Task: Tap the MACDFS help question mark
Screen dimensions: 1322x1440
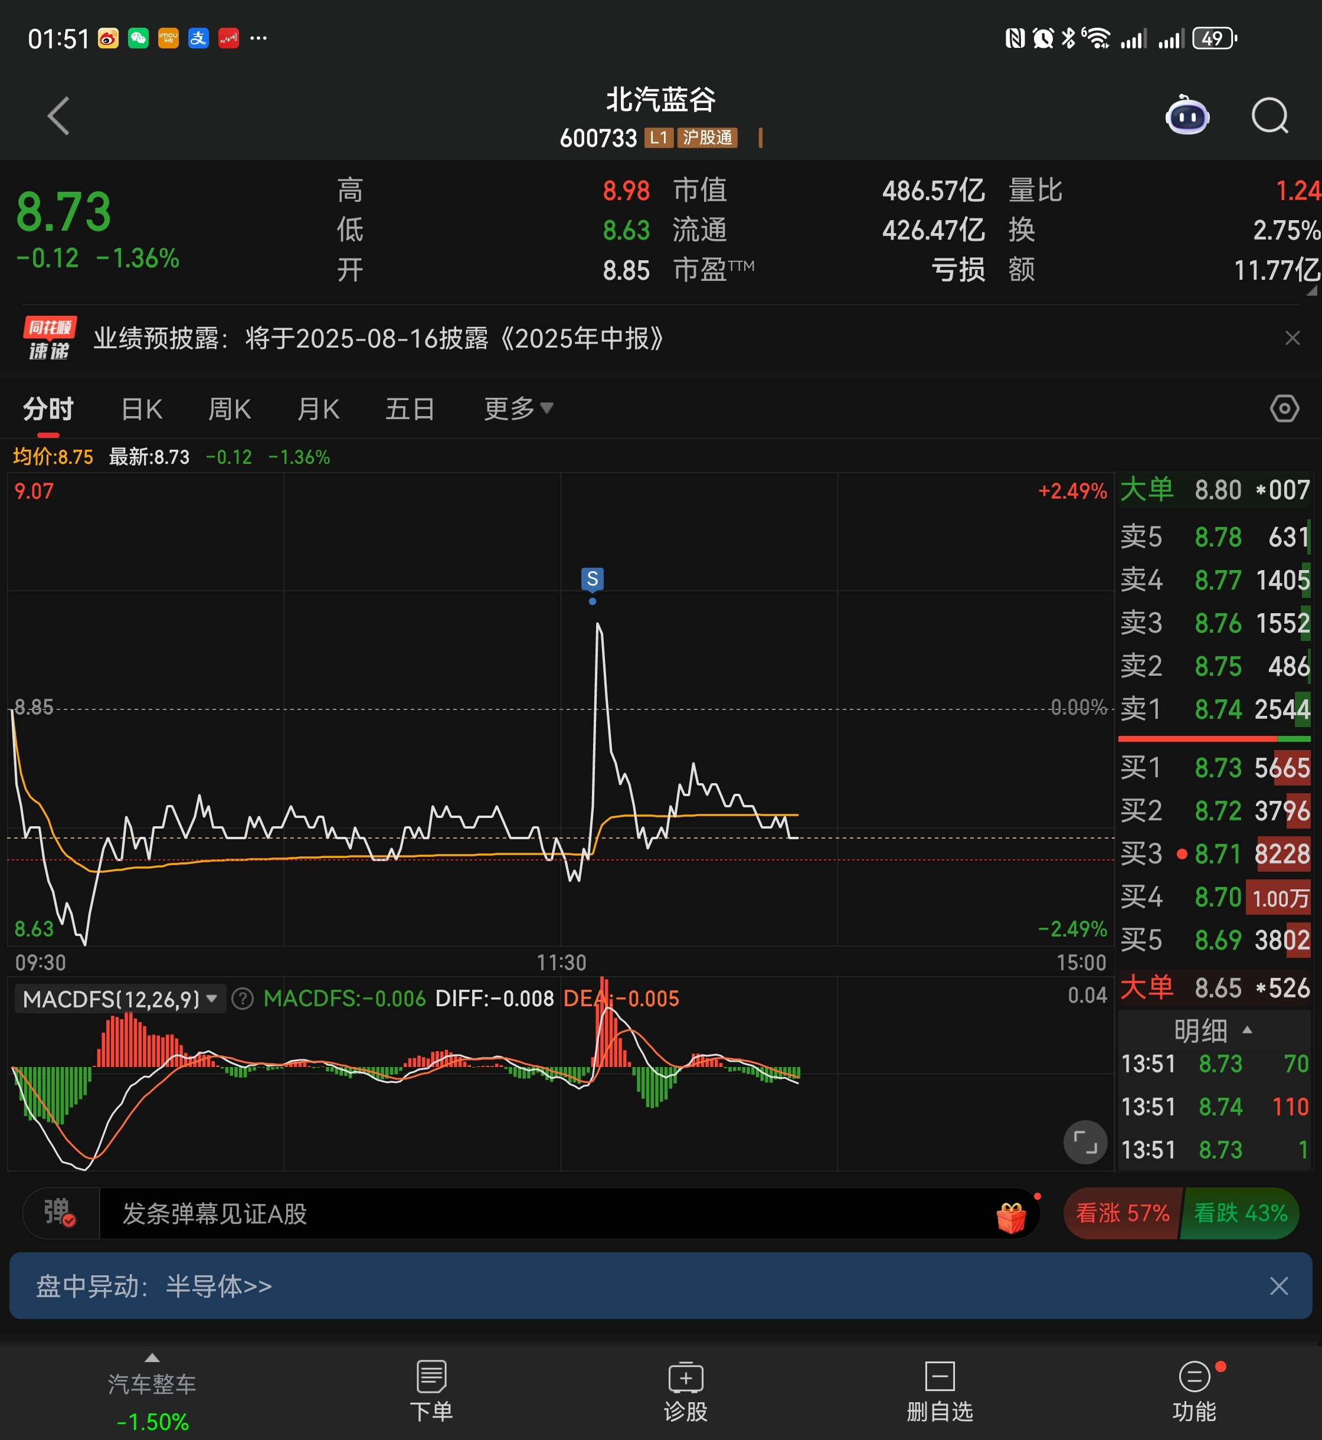Action: 243,998
